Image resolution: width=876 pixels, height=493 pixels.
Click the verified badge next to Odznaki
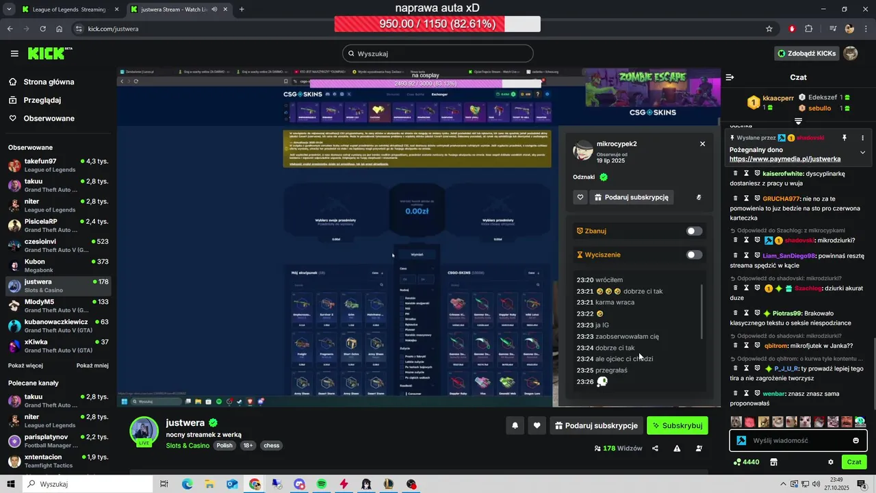[604, 177]
